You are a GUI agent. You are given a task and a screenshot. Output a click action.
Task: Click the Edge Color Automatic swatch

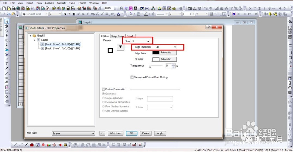[x=164, y=53]
